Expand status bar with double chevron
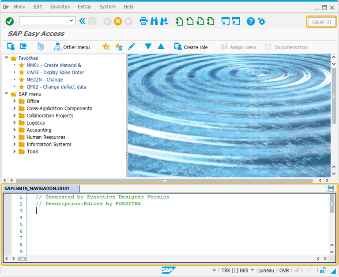Image resolution: width=339 pixels, height=277 pixels. click(214, 270)
